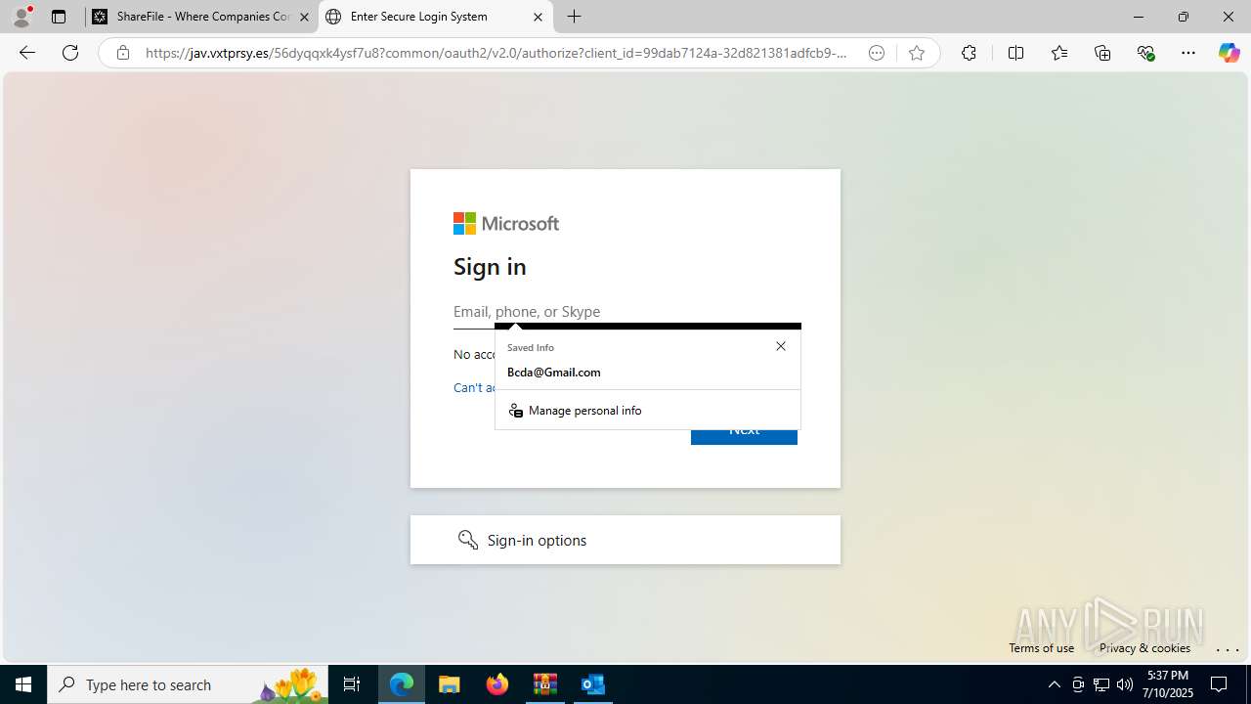This screenshot has width=1251, height=704.
Task: View site information icon in address bar
Action: tap(122, 53)
